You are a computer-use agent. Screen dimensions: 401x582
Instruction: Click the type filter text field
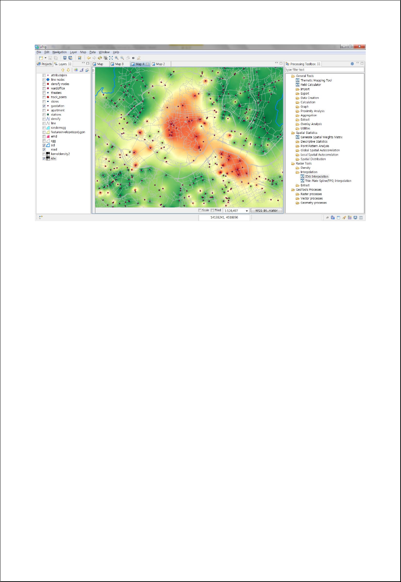325,70
